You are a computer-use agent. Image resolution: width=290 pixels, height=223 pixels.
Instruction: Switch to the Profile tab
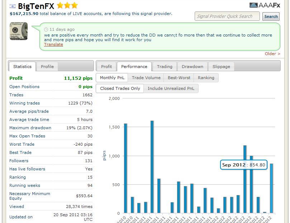pos(47,67)
